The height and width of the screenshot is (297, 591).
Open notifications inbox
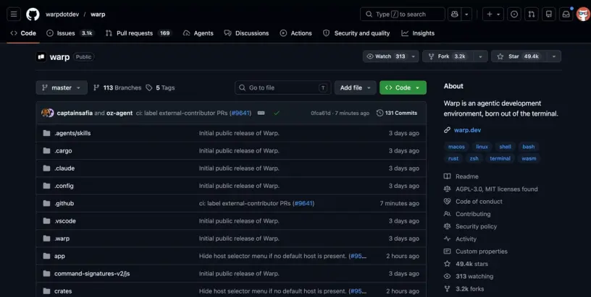566,14
